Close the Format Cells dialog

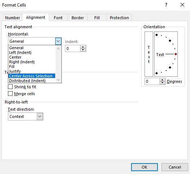click(182, 5)
